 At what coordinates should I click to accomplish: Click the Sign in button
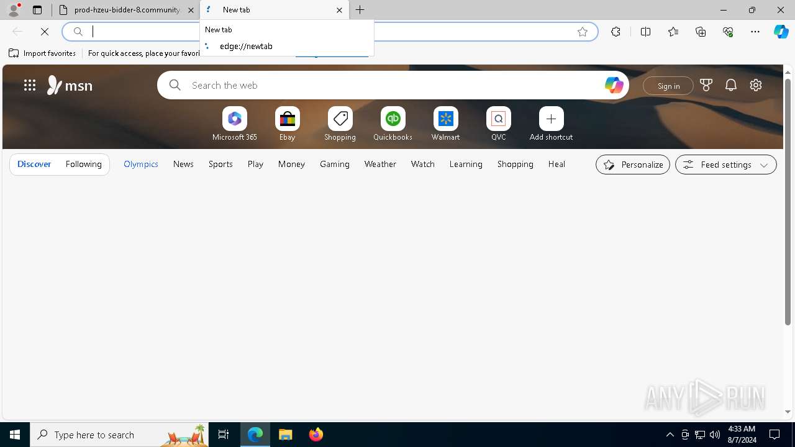(668, 86)
